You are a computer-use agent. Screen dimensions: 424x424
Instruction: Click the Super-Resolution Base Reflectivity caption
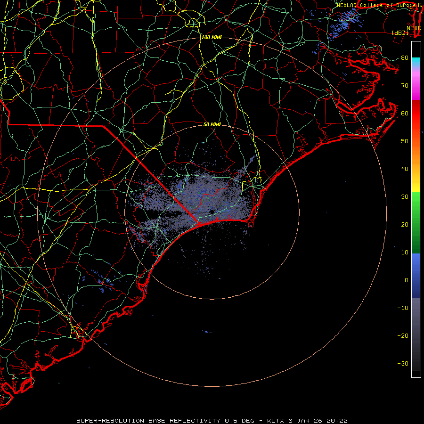212,421
